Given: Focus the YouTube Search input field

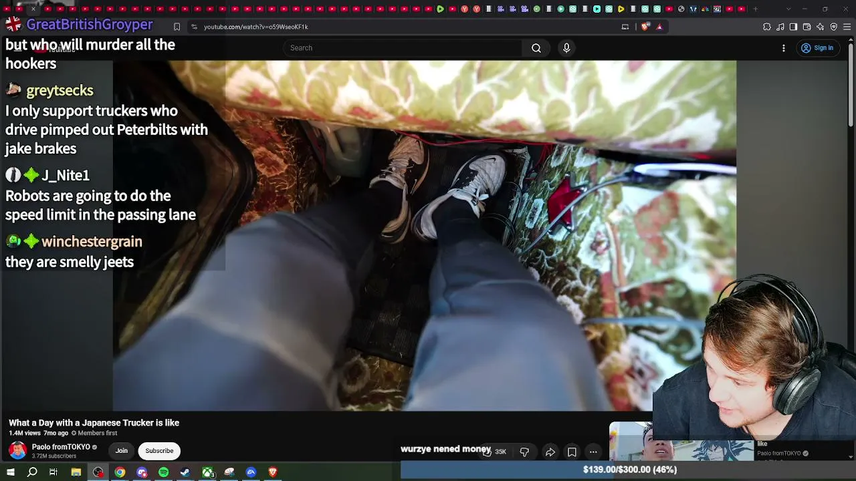Looking at the screenshot, I should tap(403, 48).
